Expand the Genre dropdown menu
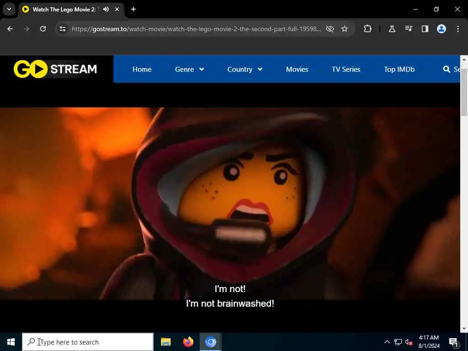The image size is (468, 351). click(190, 69)
